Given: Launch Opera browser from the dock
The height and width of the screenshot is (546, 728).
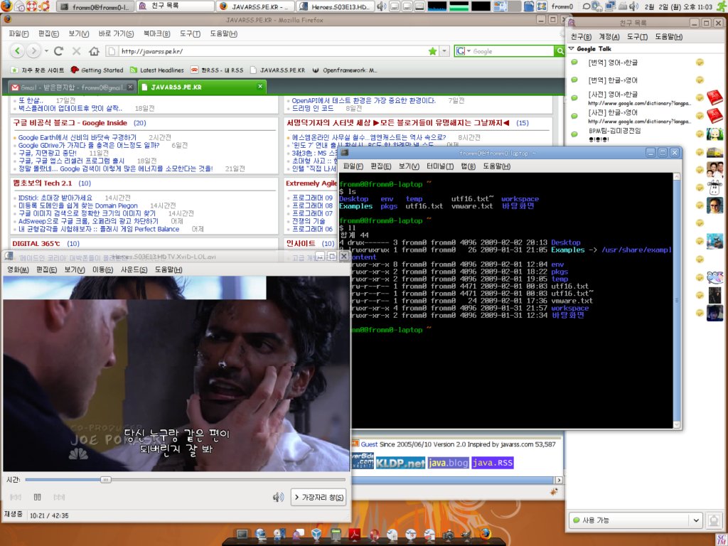Looking at the screenshot, I should coord(374,535).
